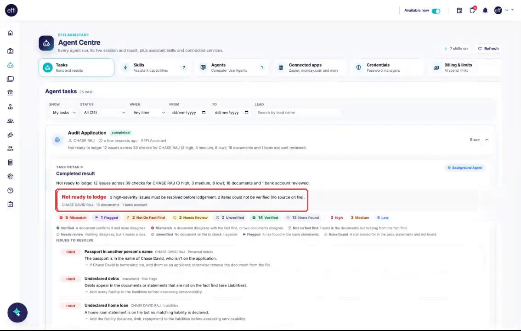The width and height of the screenshot is (521, 331).
Task: Click the ID badge icon in the sidebar
Action: (10, 51)
